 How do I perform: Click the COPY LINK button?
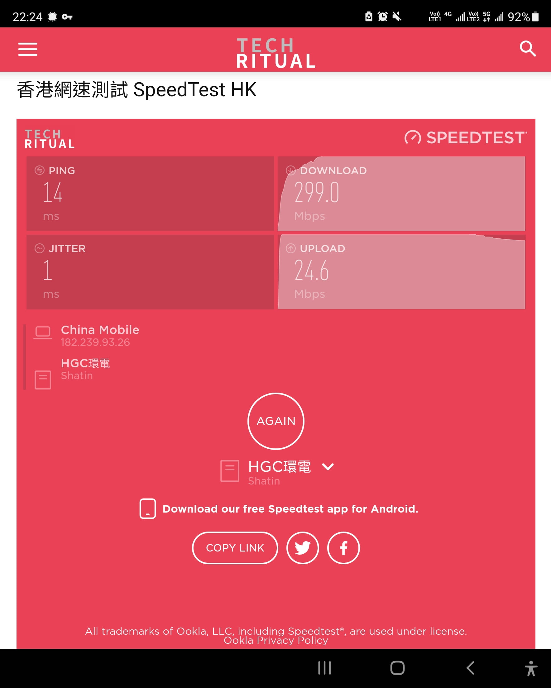pyautogui.click(x=235, y=548)
